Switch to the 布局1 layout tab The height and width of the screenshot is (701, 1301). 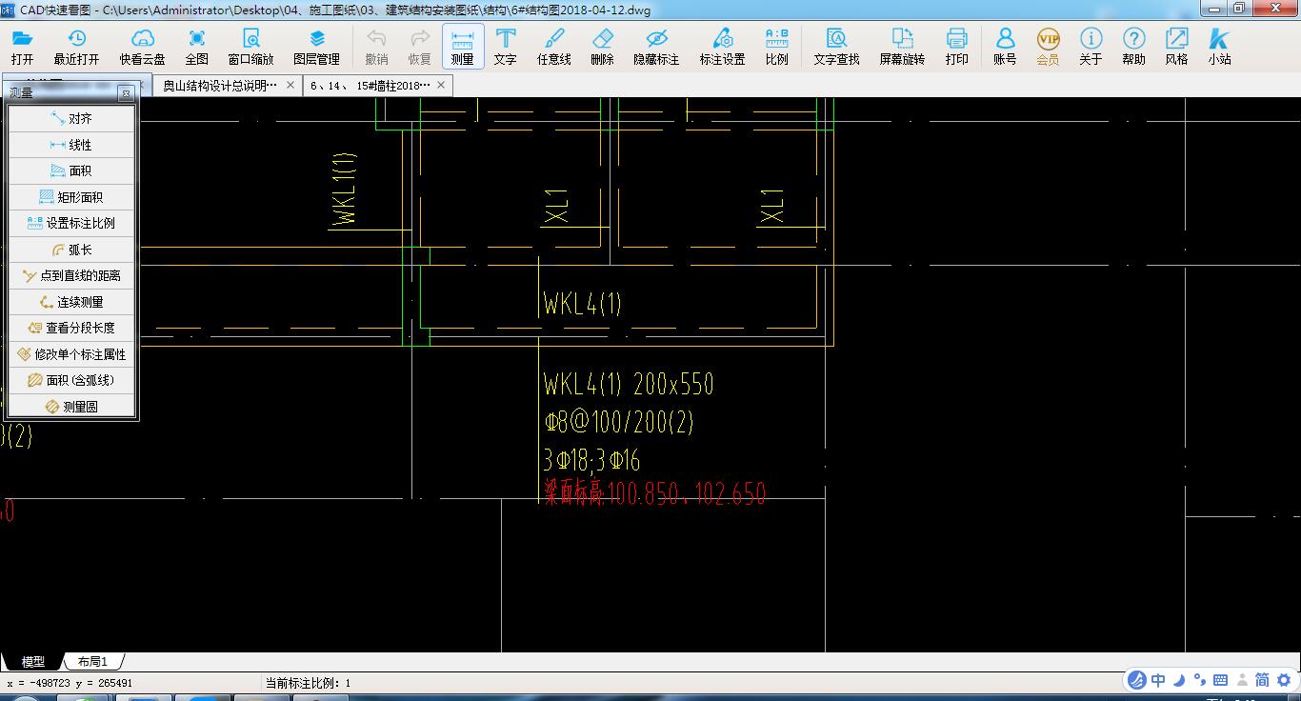tap(92, 661)
